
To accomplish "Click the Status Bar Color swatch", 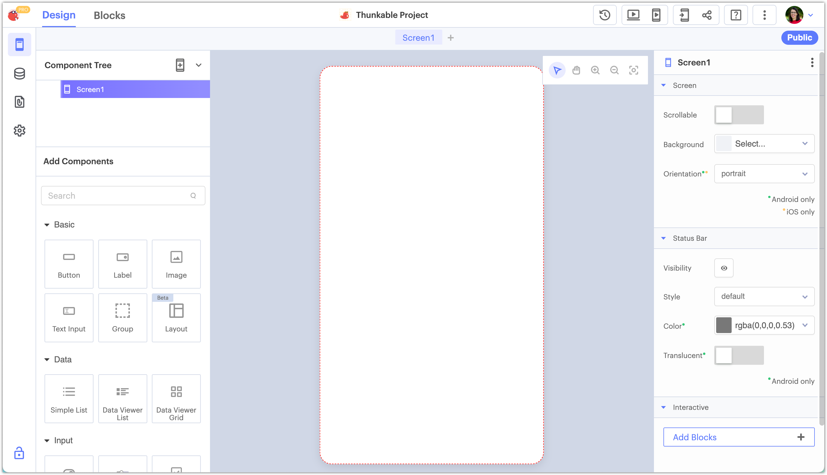I will (723, 325).
